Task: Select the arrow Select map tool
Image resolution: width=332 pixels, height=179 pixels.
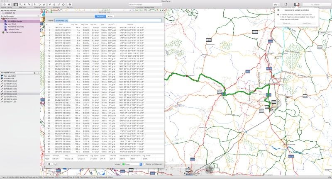Action: pyautogui.click(x=25, y=4)
